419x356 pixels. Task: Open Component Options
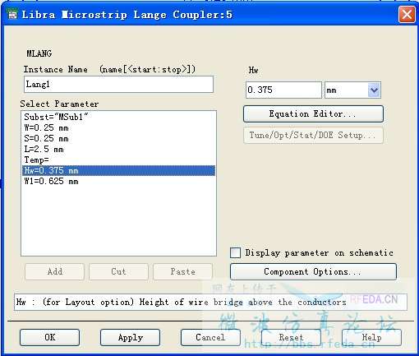coord(313,271)
